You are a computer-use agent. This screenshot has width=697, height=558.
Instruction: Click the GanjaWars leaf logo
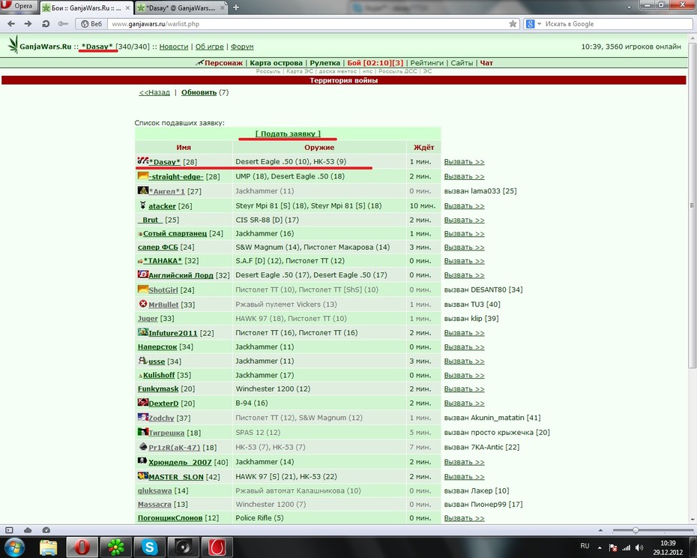(x=13, y=45)
